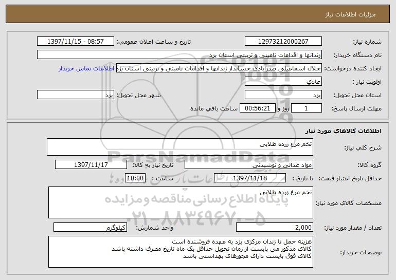Select the label شرح کلی نیاز

click(x=363, y=147)
